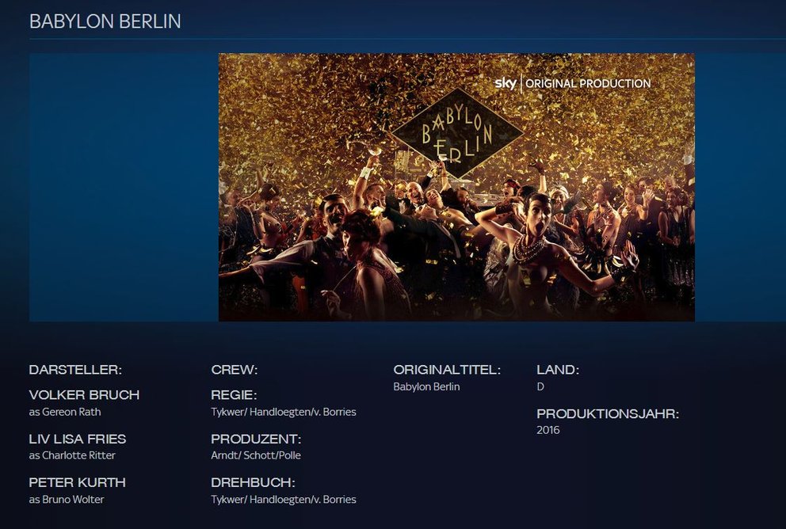Click the Regie names Tykwer/Handloegten/v. Borries
The height and width of the screenshot is (529, 786).
(284, 412)
